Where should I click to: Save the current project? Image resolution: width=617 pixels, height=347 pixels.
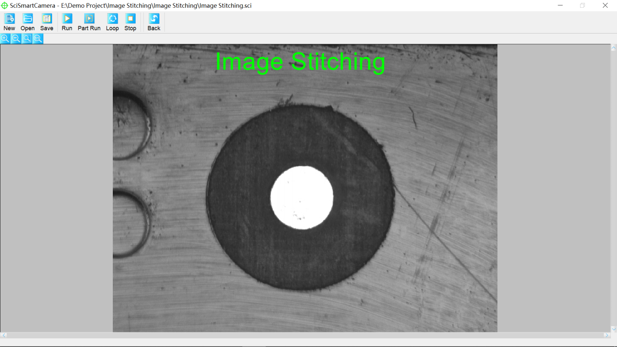(x=47, y=22)
